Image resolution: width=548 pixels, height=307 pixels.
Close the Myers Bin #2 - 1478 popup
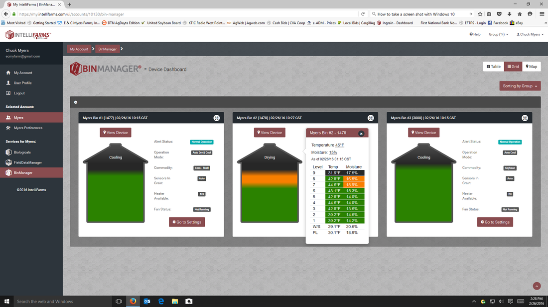coord(361,134)
